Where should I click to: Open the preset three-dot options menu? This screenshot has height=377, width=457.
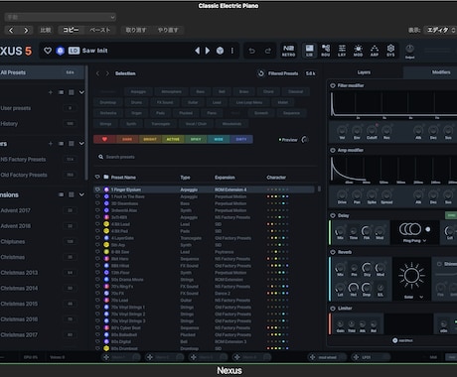(232, 51)
